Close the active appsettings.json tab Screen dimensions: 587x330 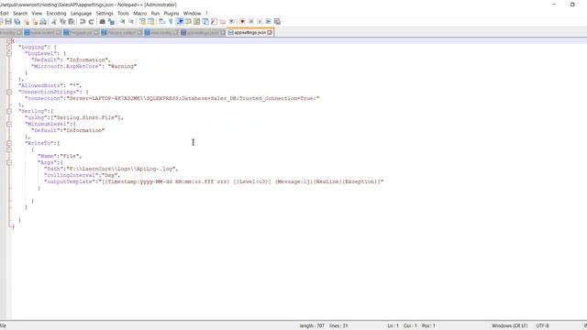tap(270, 33)
